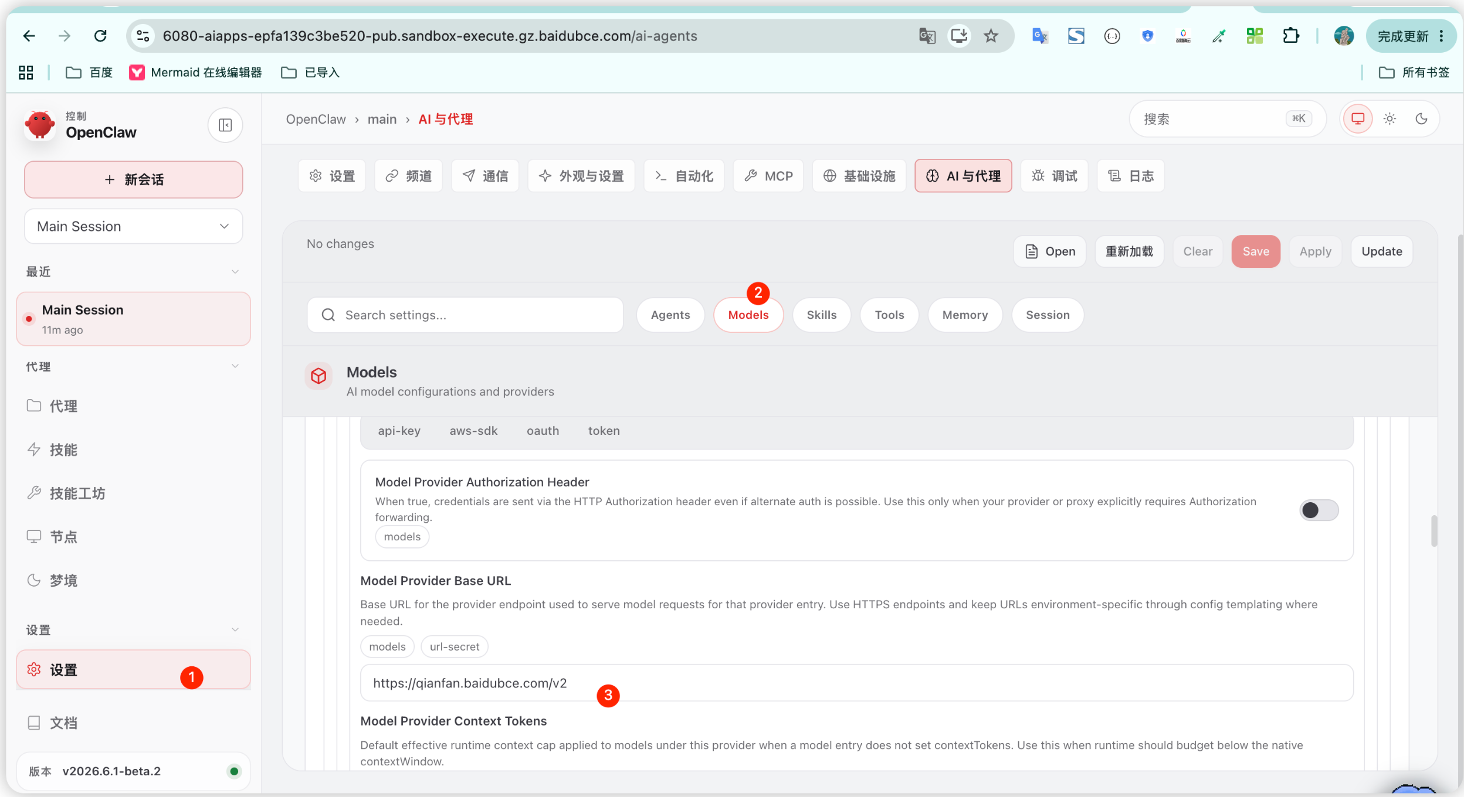
Task: Open the 日志 tab
Action: pos(1131,176)
